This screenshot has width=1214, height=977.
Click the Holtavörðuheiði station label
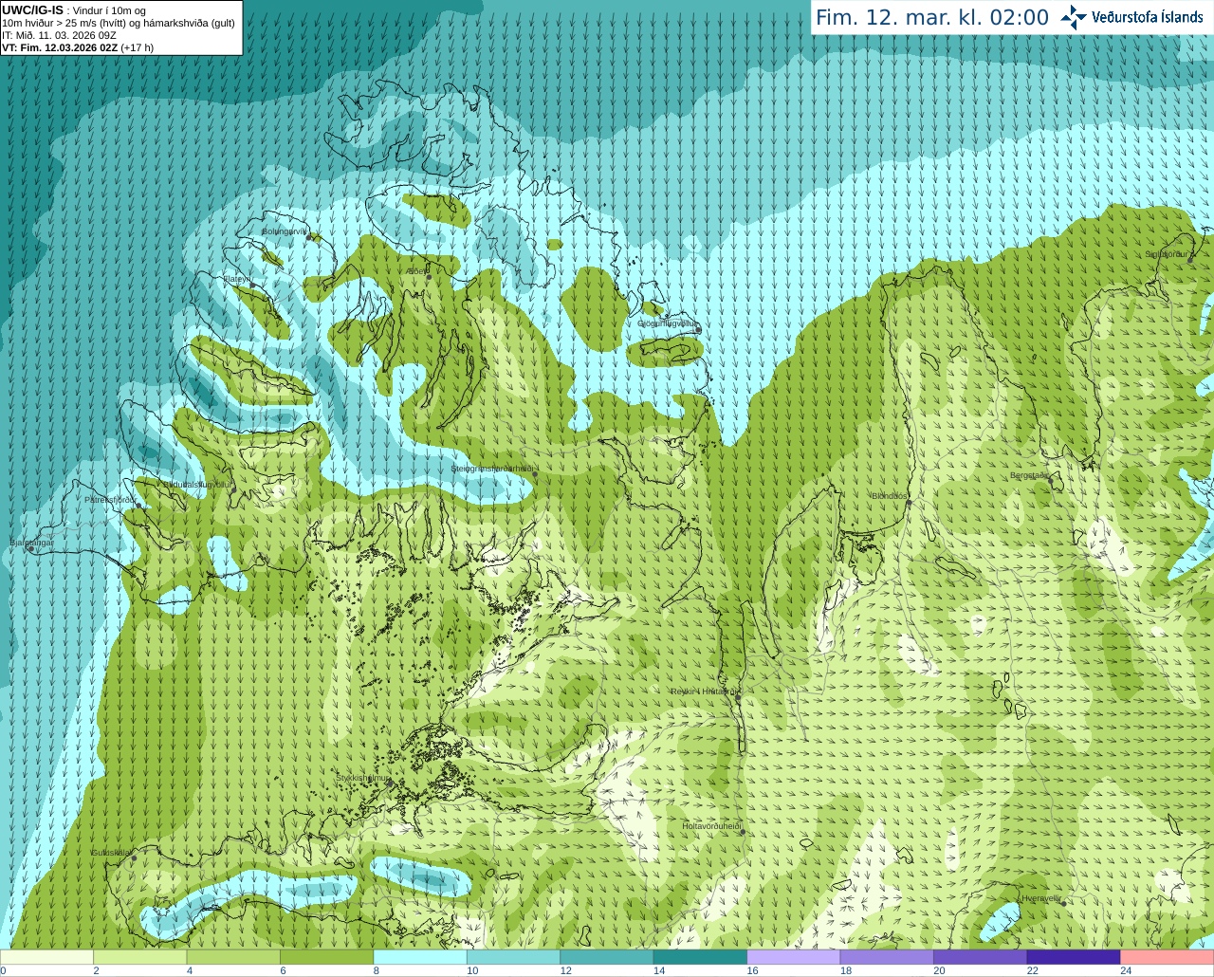[711, 826]
